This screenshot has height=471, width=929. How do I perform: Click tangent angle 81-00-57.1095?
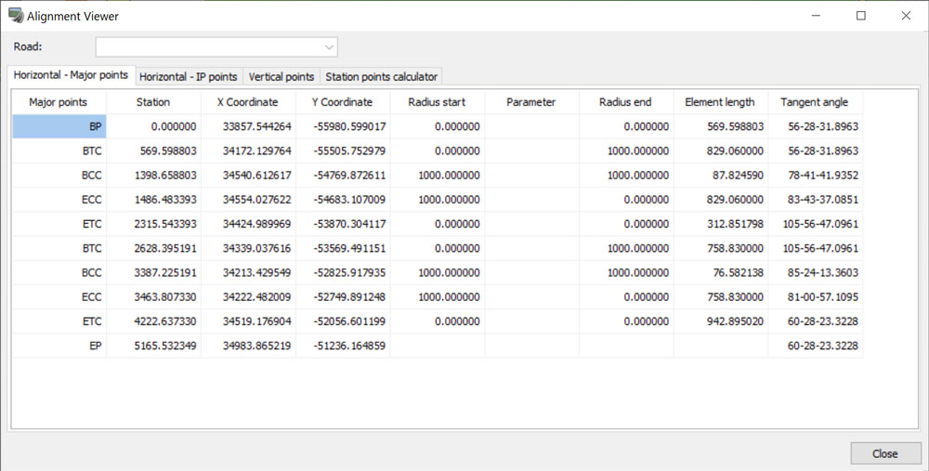816,297
